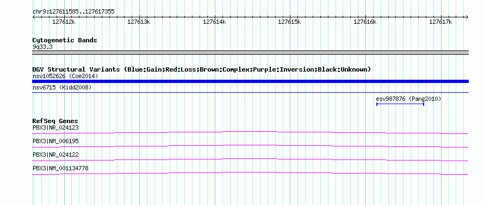Click the ruler's left arrow end

34,17
